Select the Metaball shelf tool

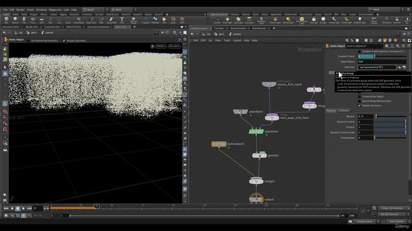pos(155,20)
